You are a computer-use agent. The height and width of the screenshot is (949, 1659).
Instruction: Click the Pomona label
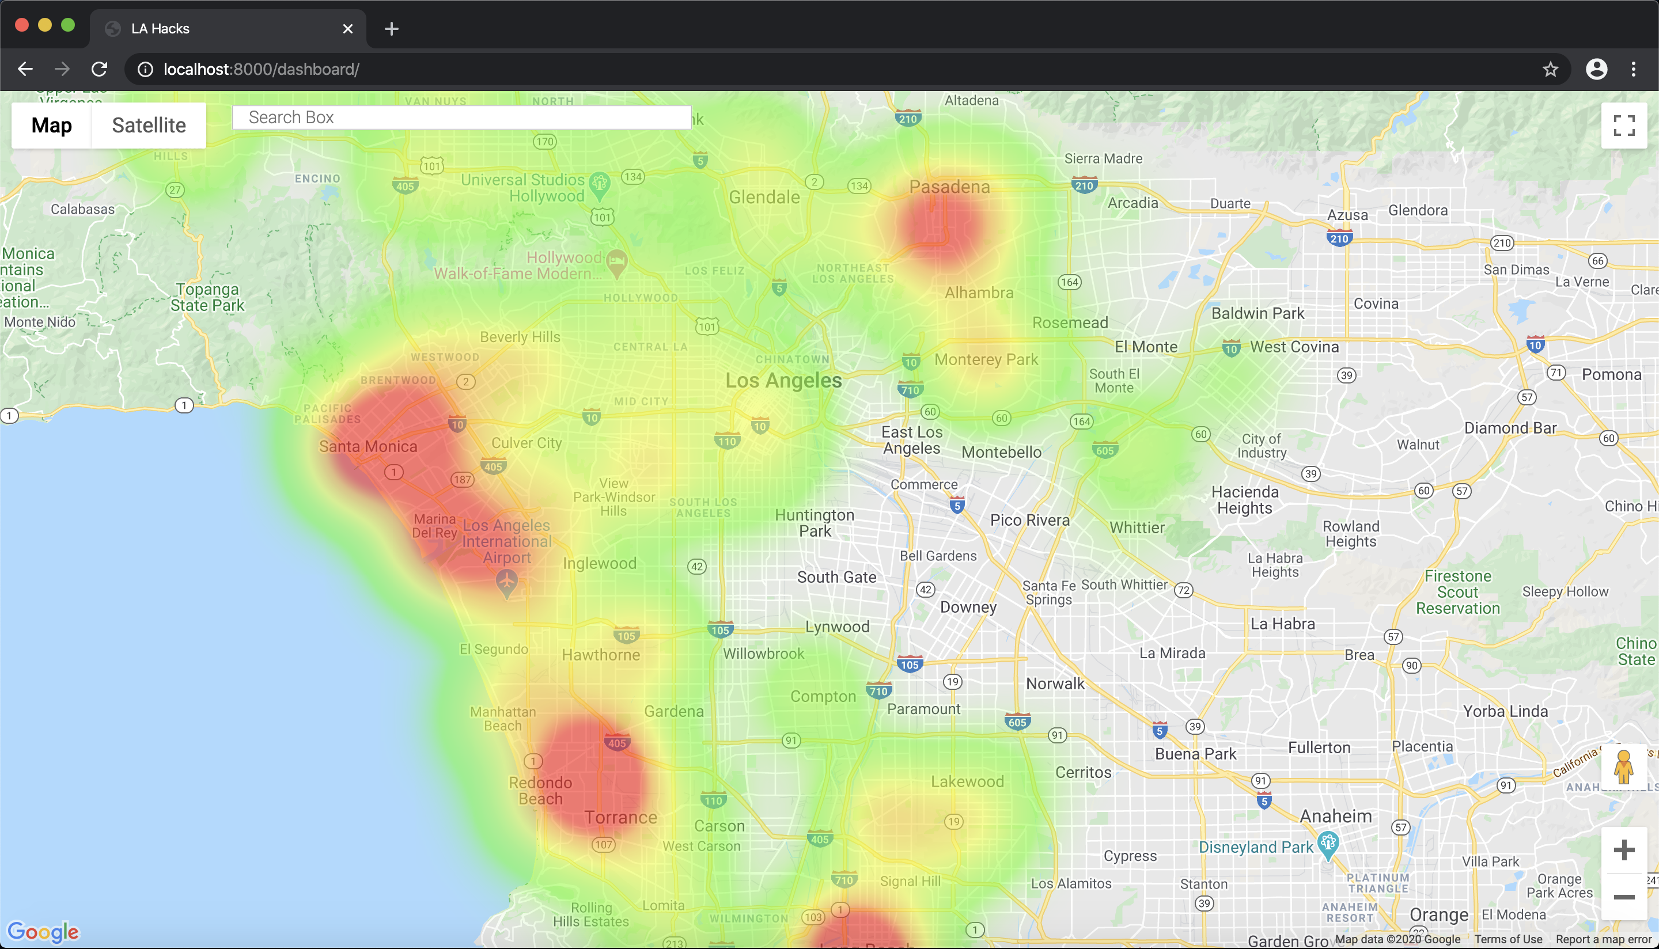tap(1611, 375)
